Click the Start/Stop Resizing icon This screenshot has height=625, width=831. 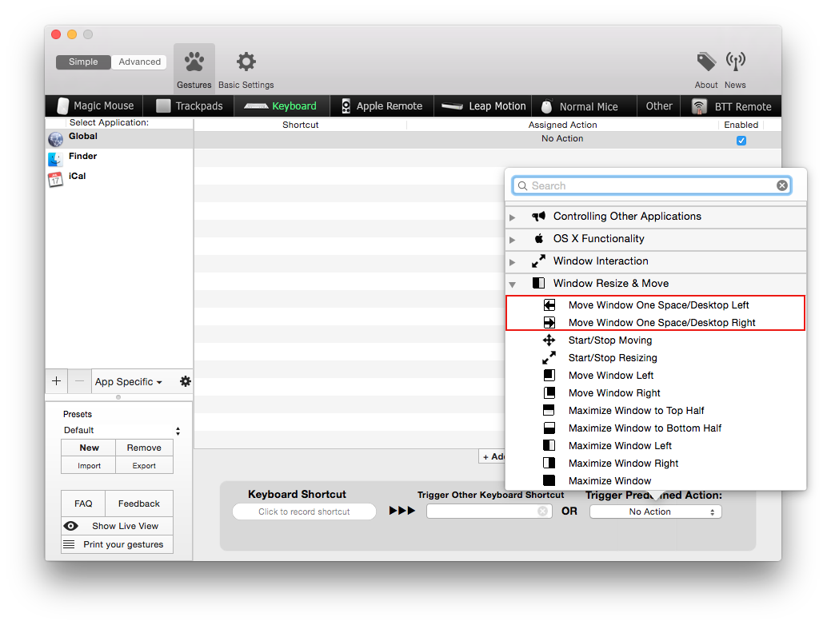pos(549,358)
